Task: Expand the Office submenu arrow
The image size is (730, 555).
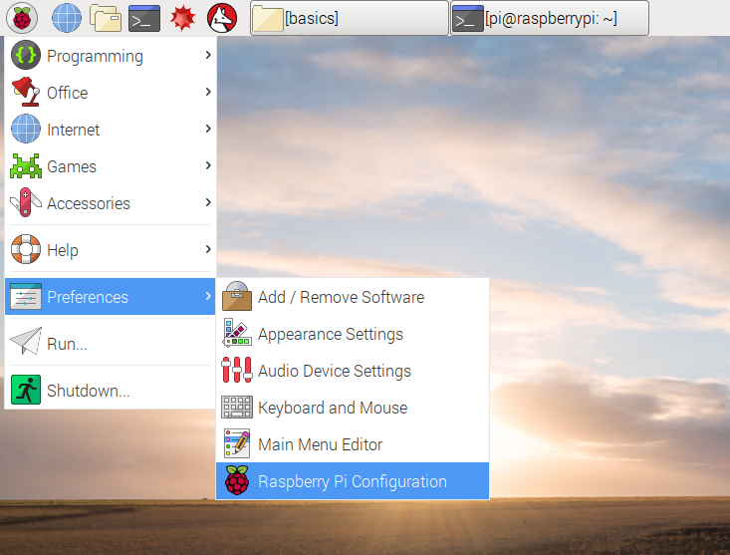Action: [208, 92]
